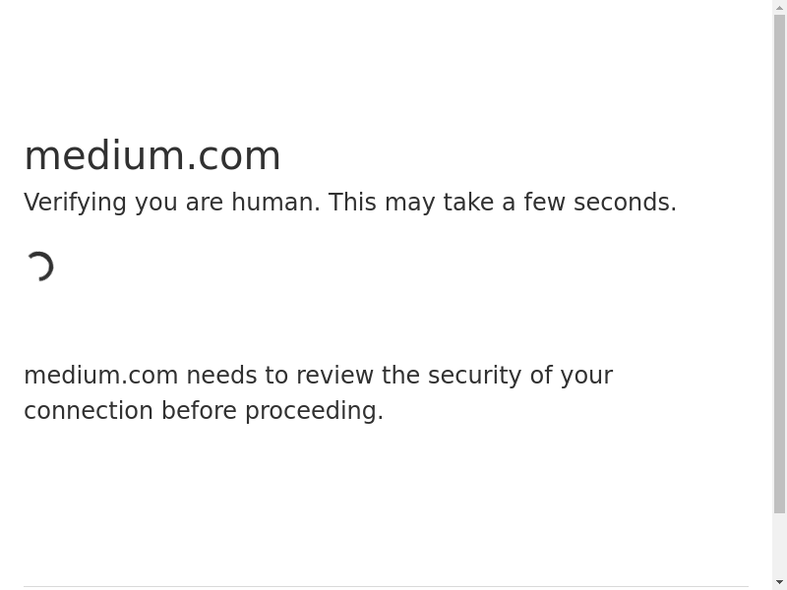This screenshot has width=787, height=590.
Task: Click the loading spinner icon
Action: tap(39, 266)
